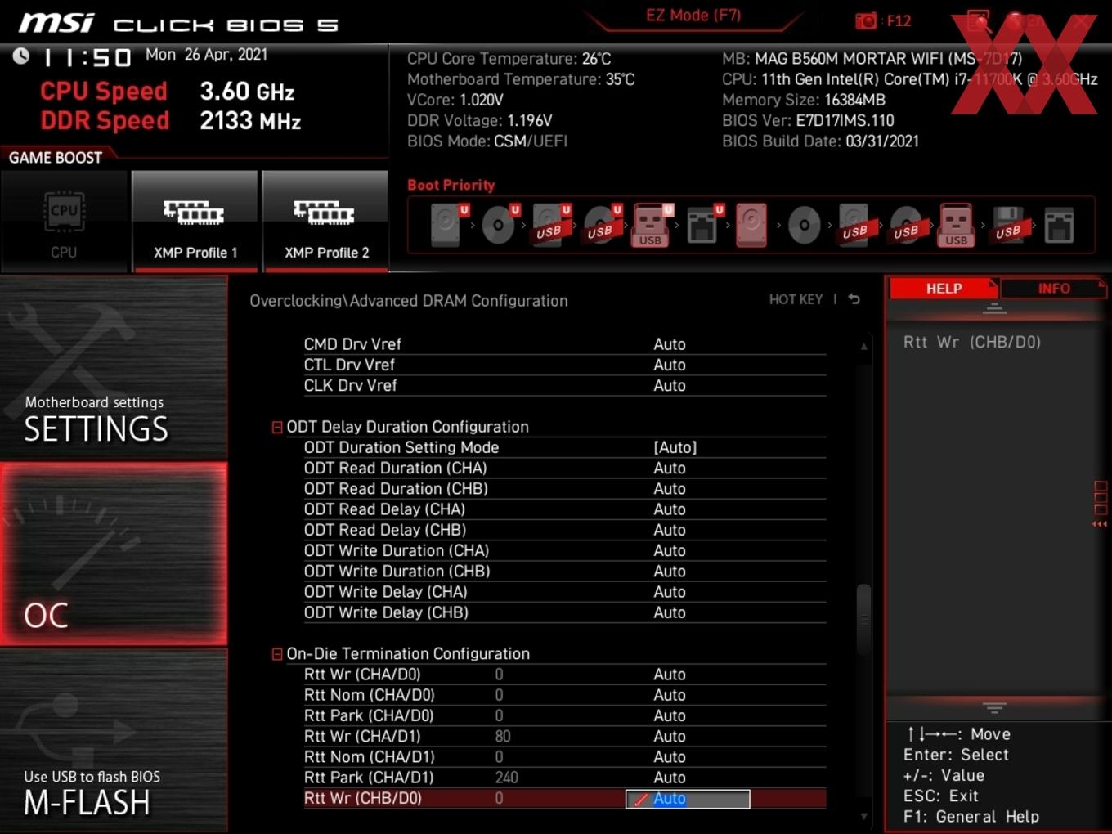
Task: Select the UEFI network boot device icon
Action: (704, 225)
